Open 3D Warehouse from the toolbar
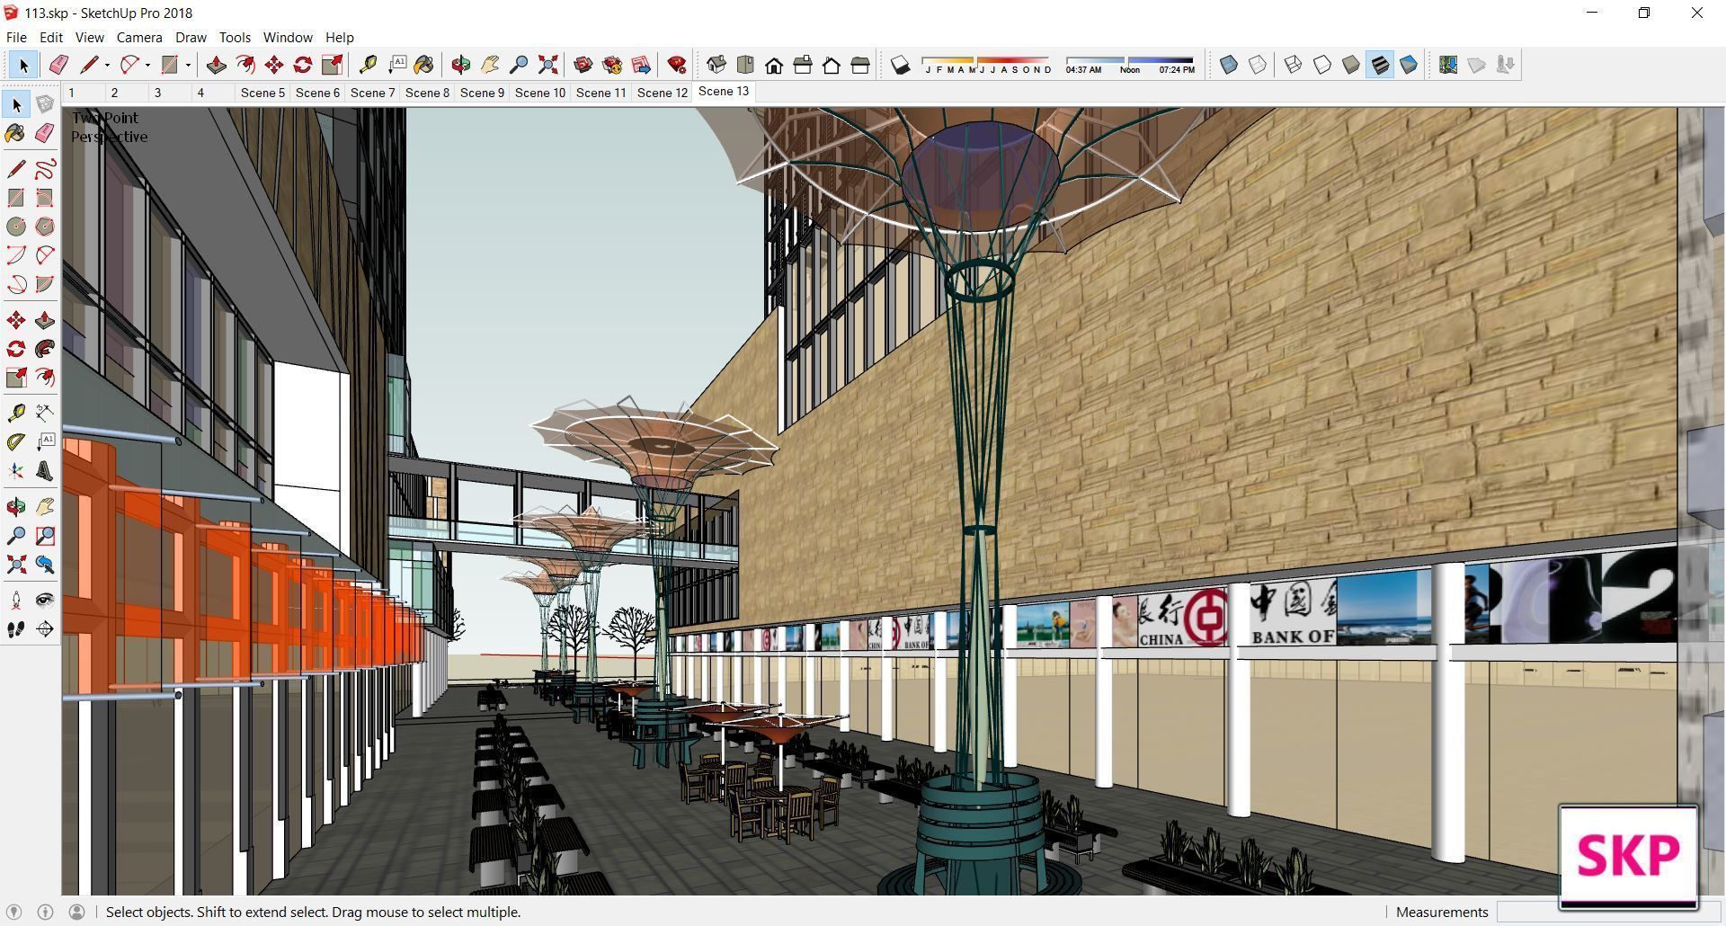1726x926 pixels. click(x=583, y=65)
